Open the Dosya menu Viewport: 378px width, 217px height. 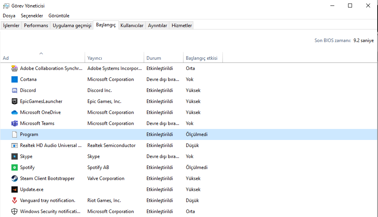(9, 16)
